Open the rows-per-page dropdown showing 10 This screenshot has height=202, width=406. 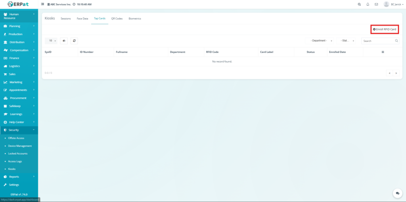coord(51,40)
